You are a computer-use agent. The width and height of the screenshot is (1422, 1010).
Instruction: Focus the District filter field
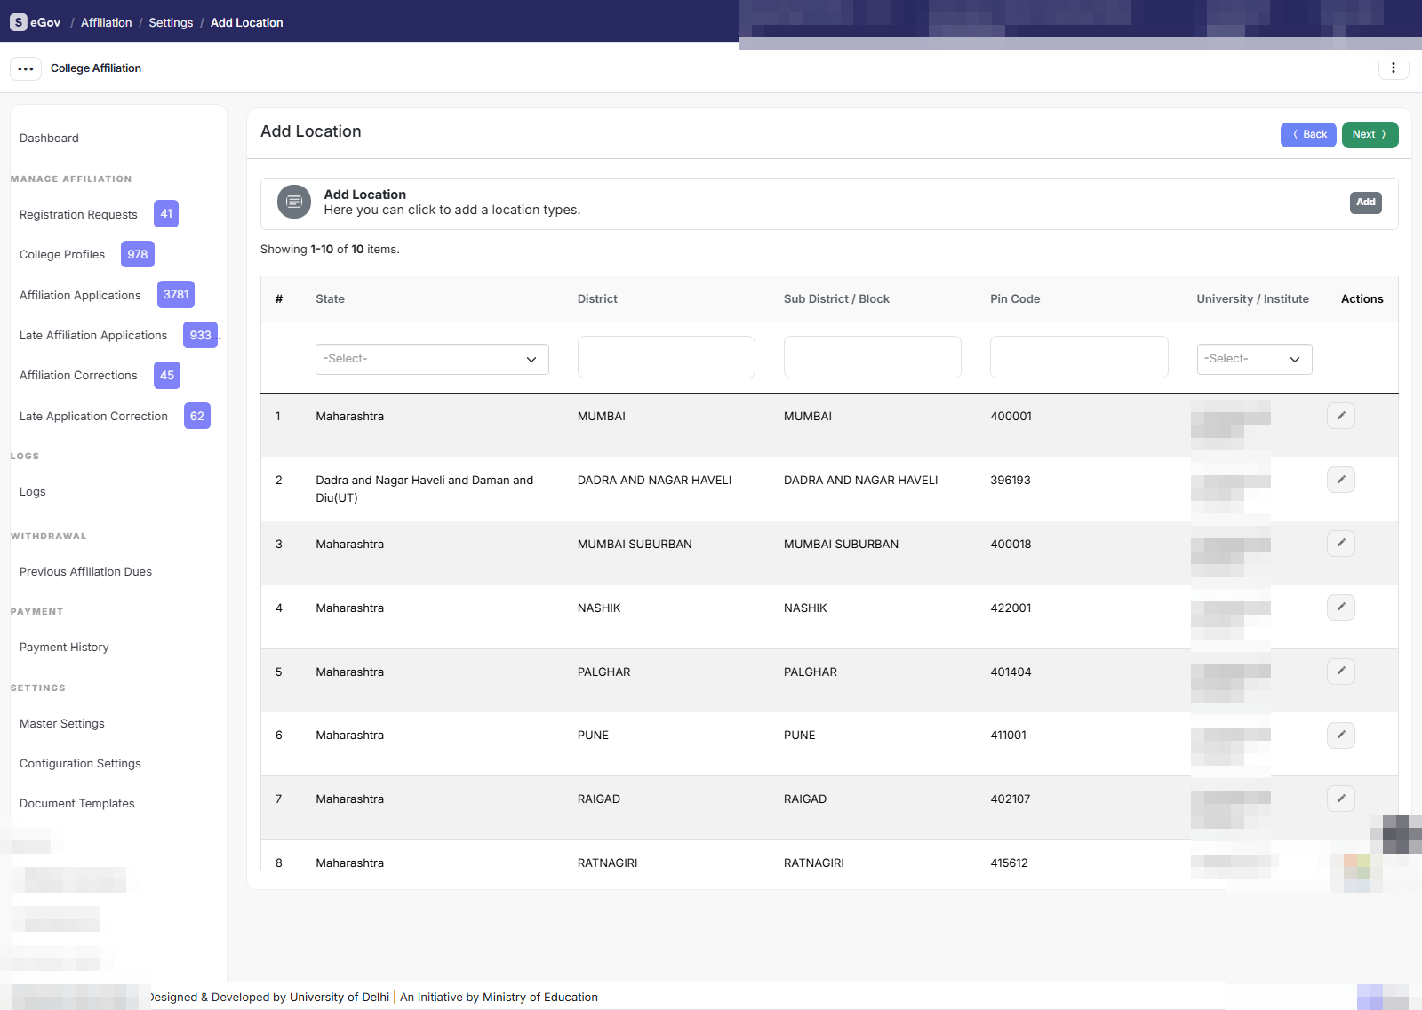[667, 357]
